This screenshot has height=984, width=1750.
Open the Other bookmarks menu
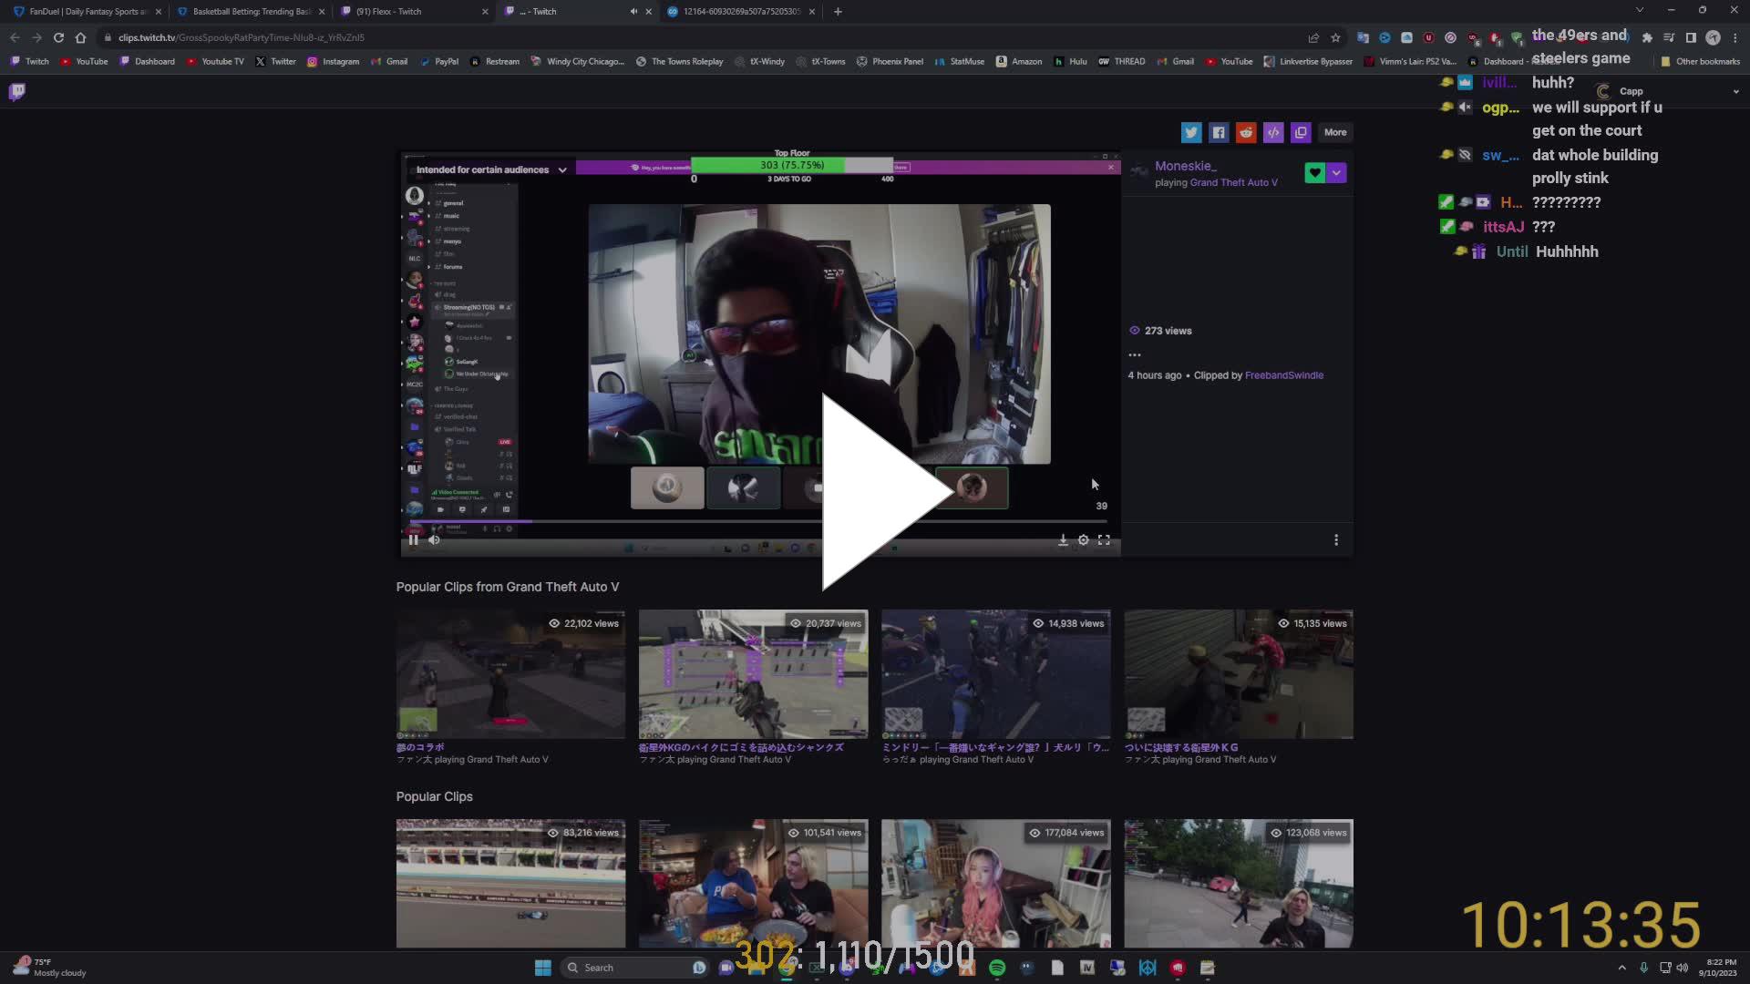pyautogui.click(x=1700, y=61)
